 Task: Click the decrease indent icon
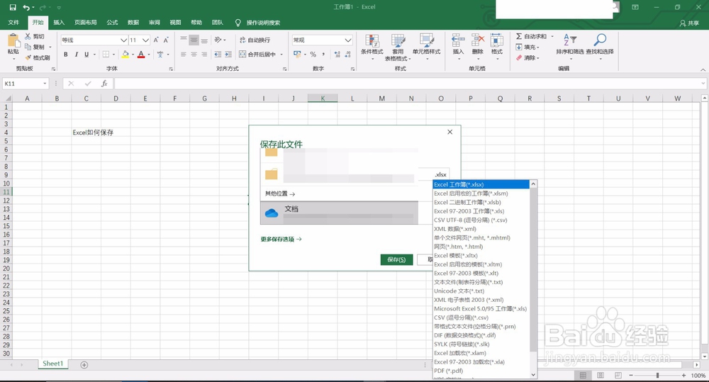[218, 55]
